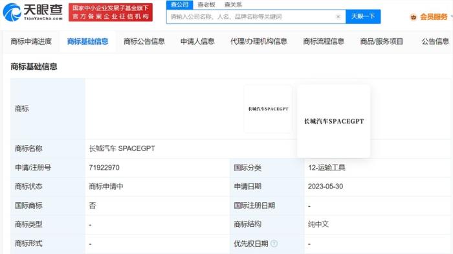Select the 纯中文 structure value
This screenshot has height=254, width=453.
point(318,224)
